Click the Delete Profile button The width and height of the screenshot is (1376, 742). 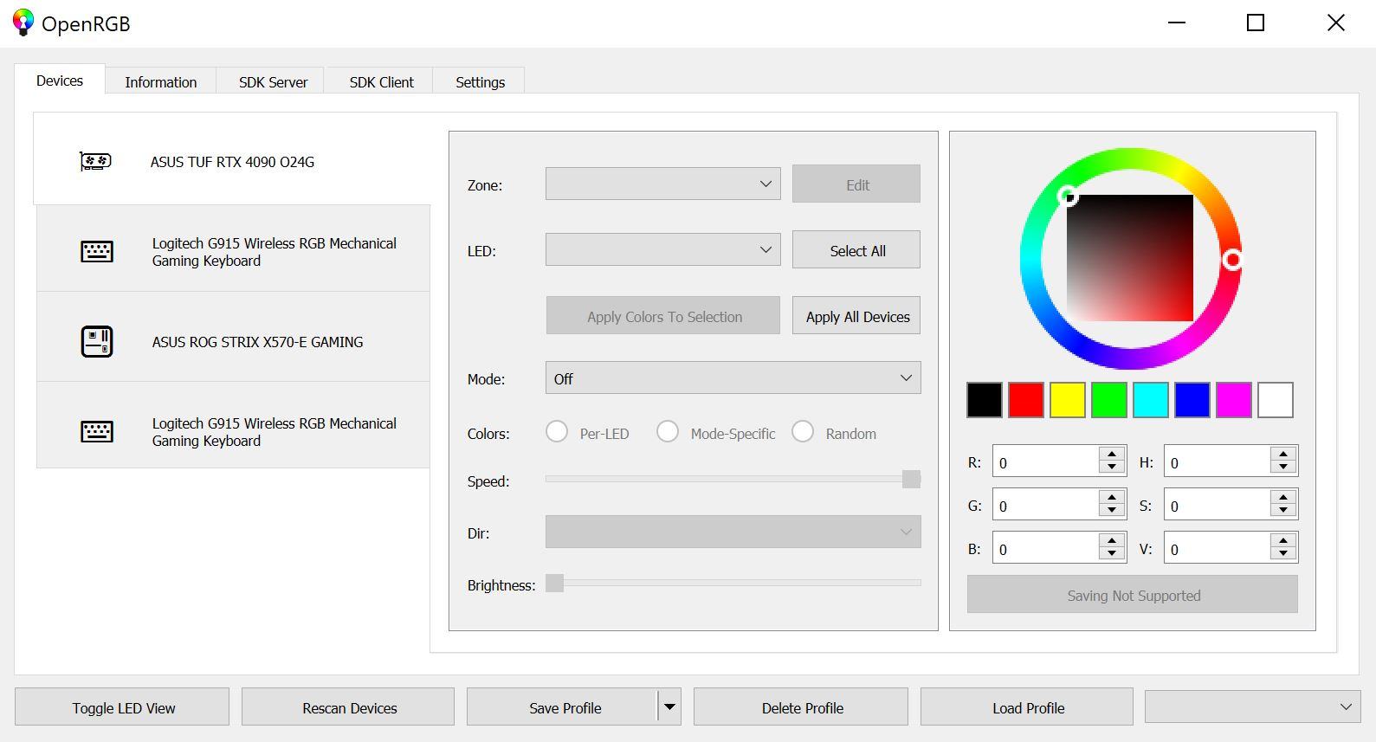click(801, 707)
